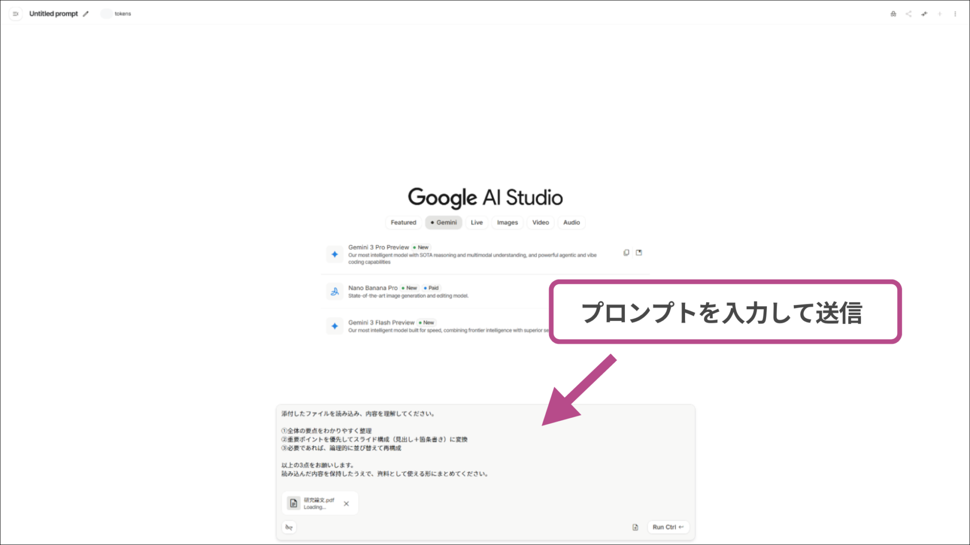
Task: Copy the Gemini 3 Pro Preview model
Action: pos(626,252)
